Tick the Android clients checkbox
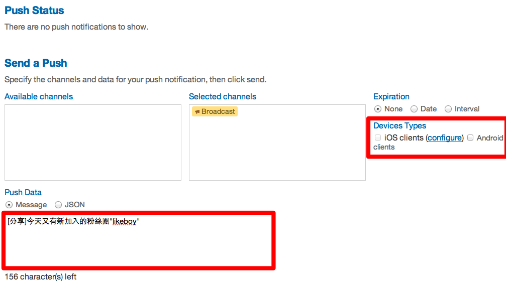This screenshot has height=283, width=506. [x=471, y=137]
